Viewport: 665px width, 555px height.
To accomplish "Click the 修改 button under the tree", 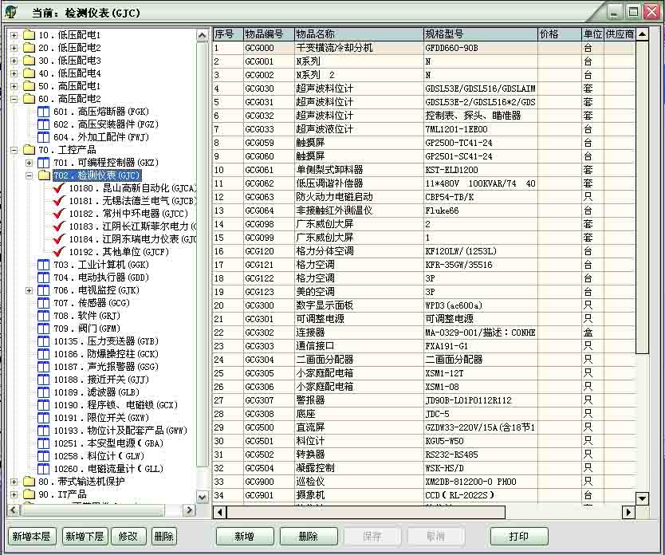I will (128, 537).
